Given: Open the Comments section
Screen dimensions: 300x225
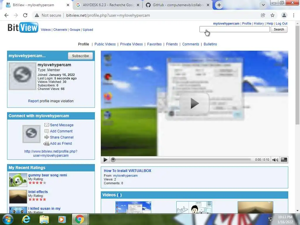Looking at the screenshot, I should point(190,44).
